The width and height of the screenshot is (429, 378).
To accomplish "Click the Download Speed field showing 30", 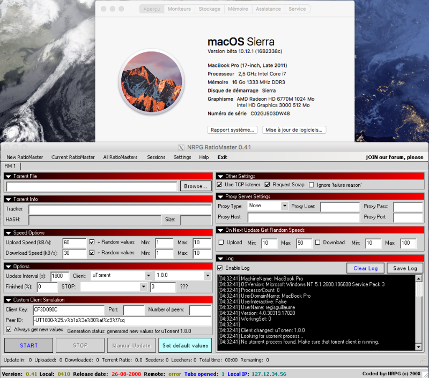I will pyautogui.click(x=74, y=253).
